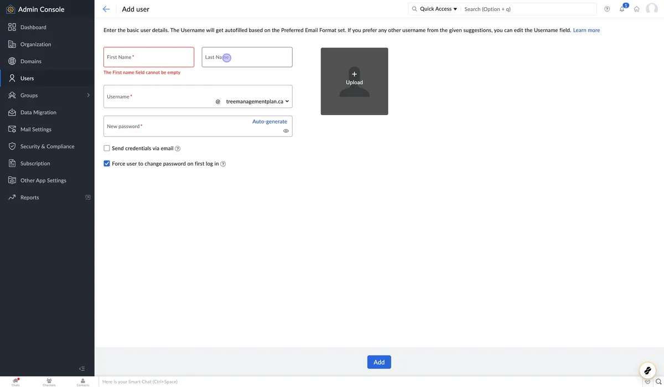Click the blue Add button

[379, 362]
